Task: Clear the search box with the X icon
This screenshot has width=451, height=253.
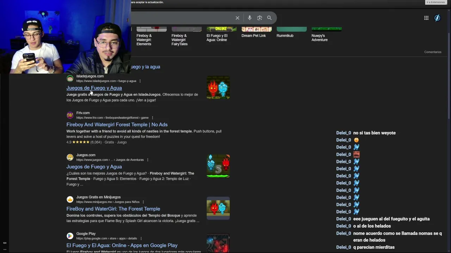Action: click(237, 18)
